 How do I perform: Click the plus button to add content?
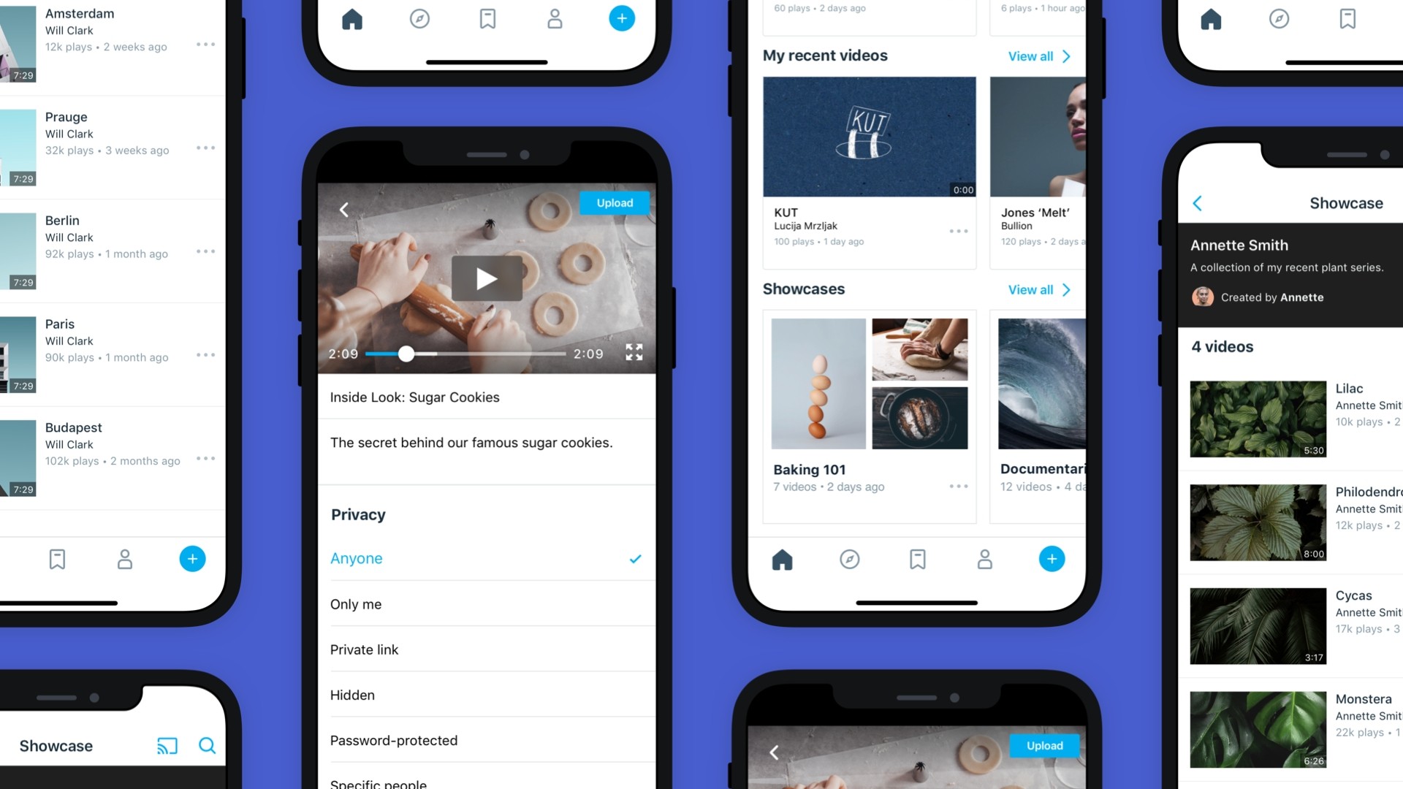pos(191,559)
